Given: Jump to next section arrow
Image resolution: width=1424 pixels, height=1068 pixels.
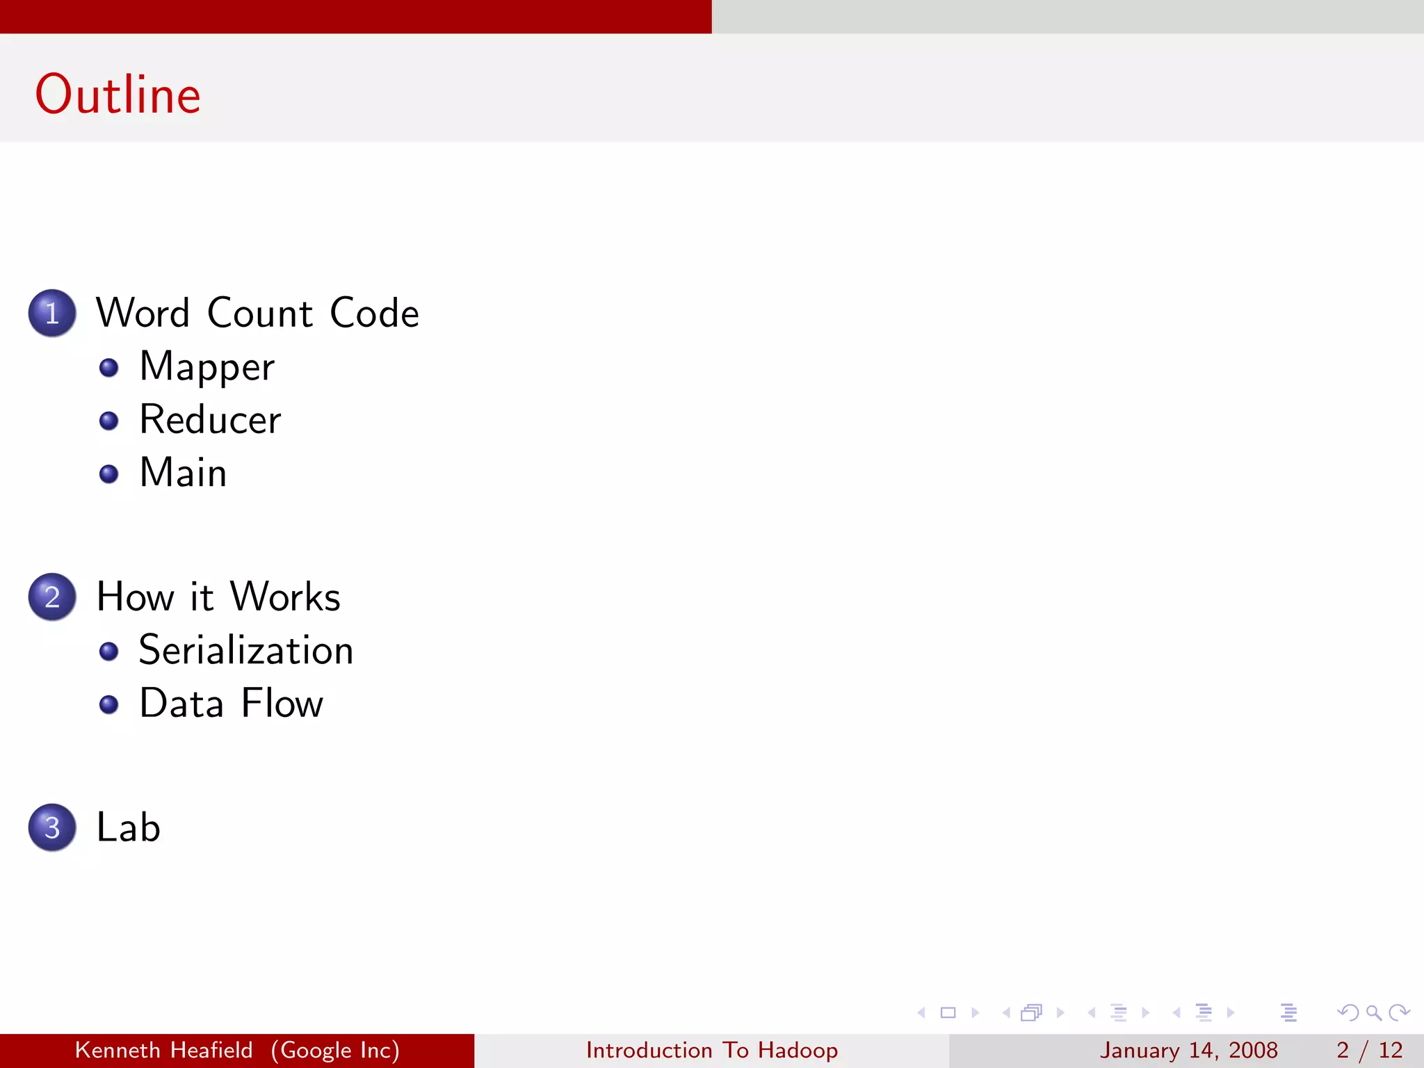Looking at the screenshot, I should point(1231,1013).
